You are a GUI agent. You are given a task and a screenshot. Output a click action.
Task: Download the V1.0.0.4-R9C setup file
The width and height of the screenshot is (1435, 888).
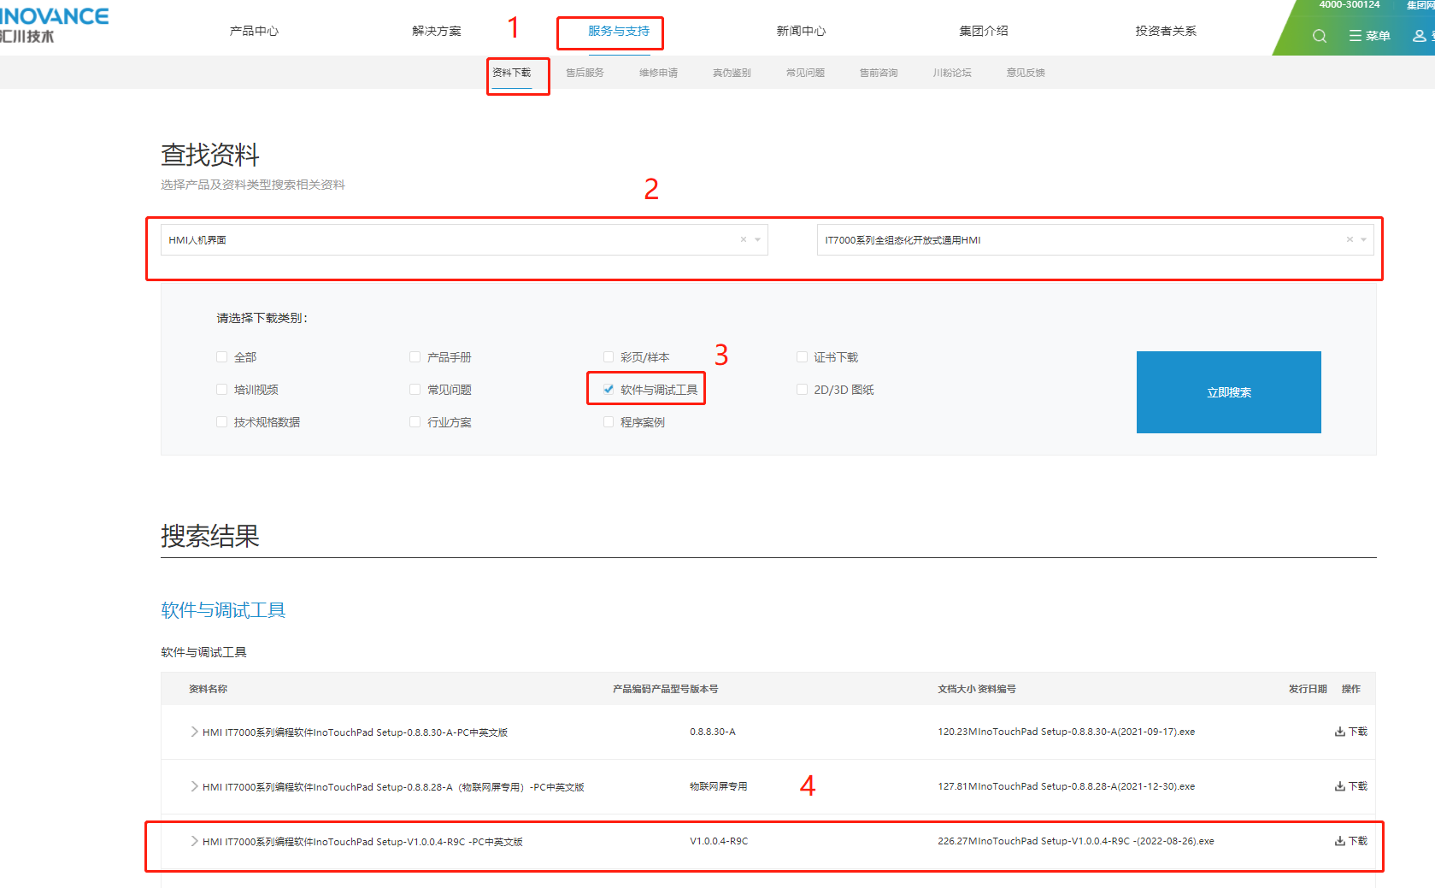(x=1351, y=841)
